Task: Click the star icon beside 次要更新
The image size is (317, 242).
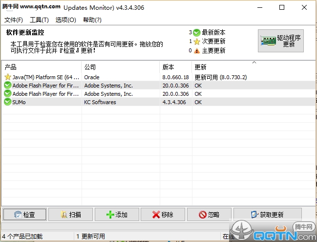Action: click(x=196, y=42)
